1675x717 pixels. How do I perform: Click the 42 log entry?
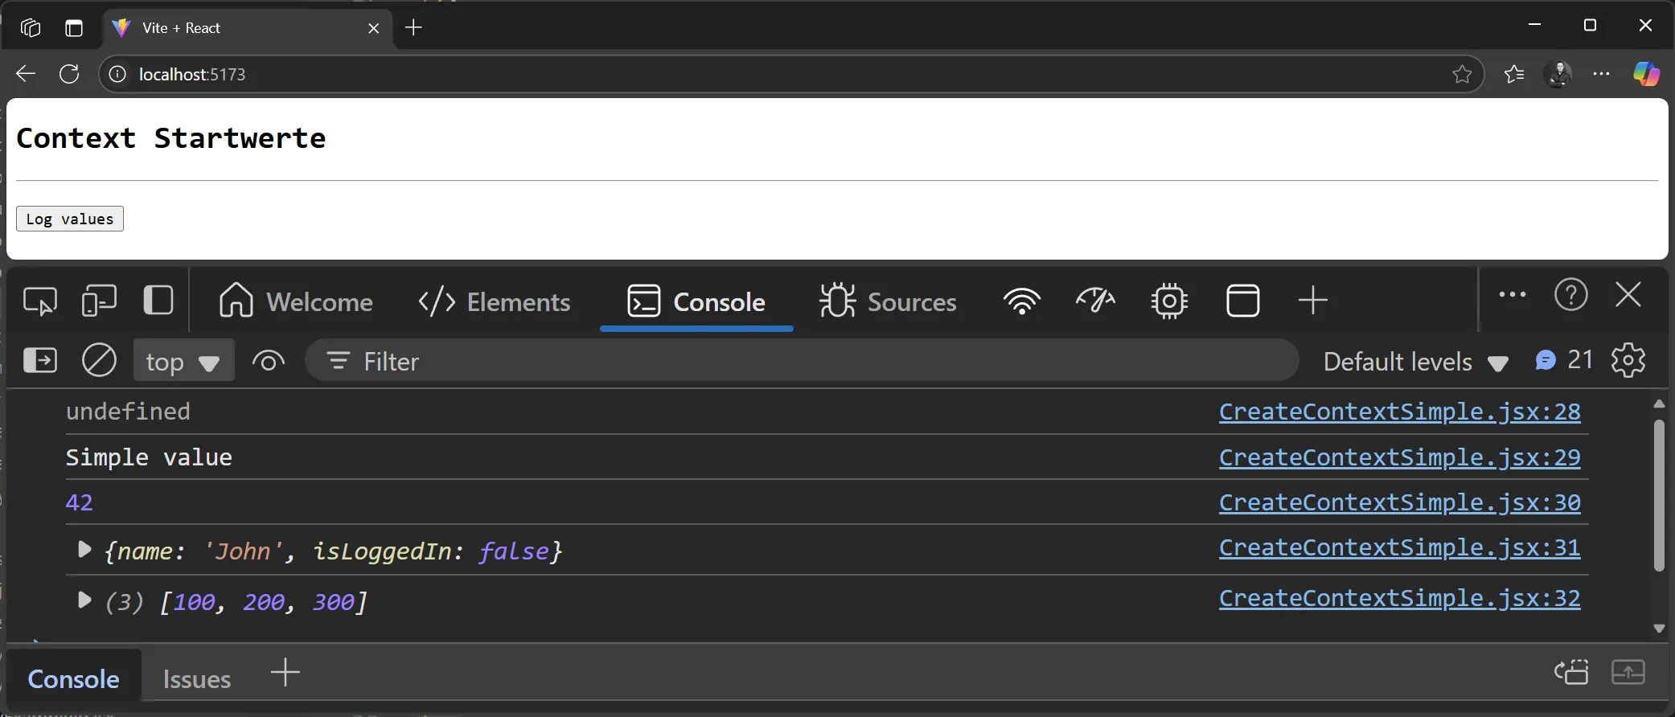(x=80, y=502)
